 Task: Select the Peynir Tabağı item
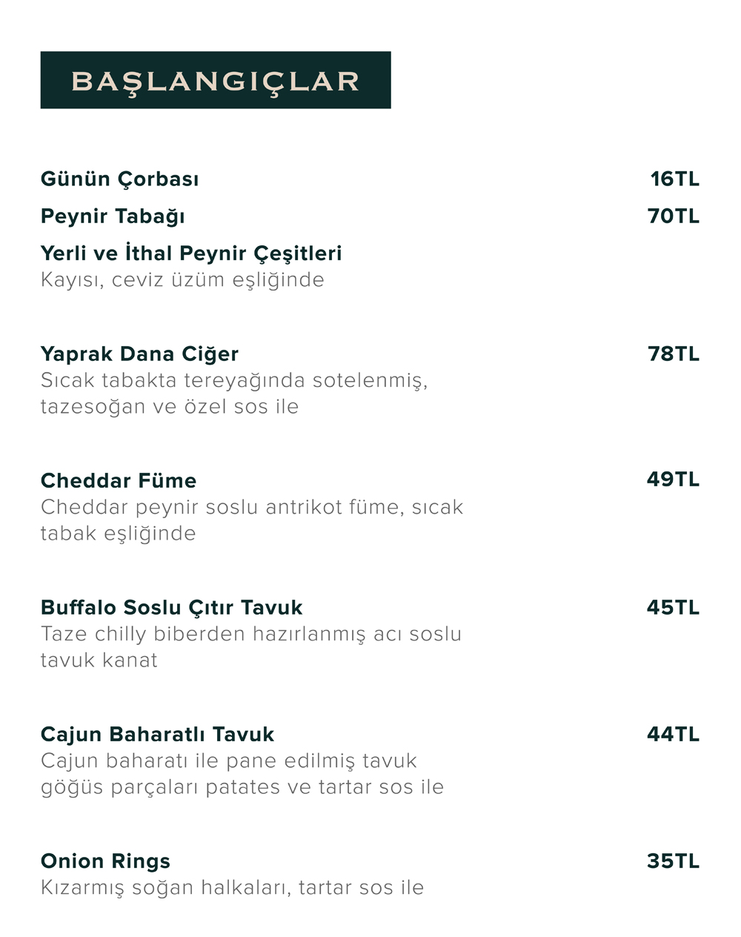tap(113, 216)
